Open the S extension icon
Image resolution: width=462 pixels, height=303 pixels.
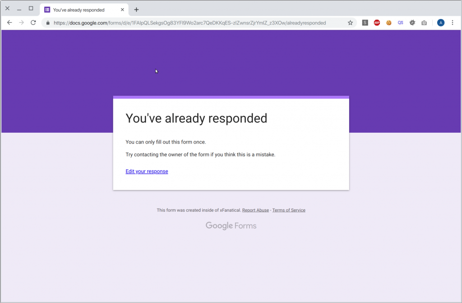point(365,23)
